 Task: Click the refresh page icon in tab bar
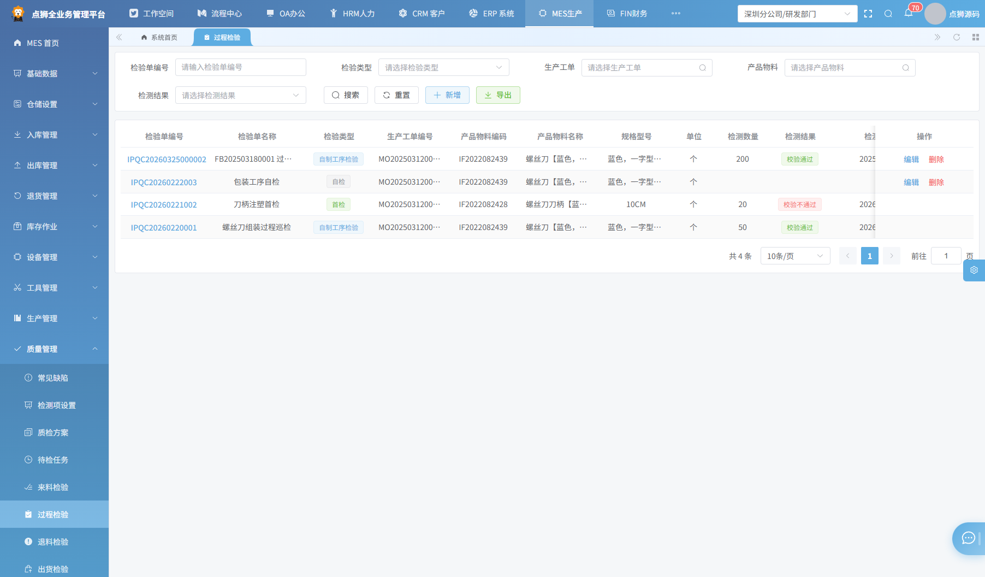957,37
